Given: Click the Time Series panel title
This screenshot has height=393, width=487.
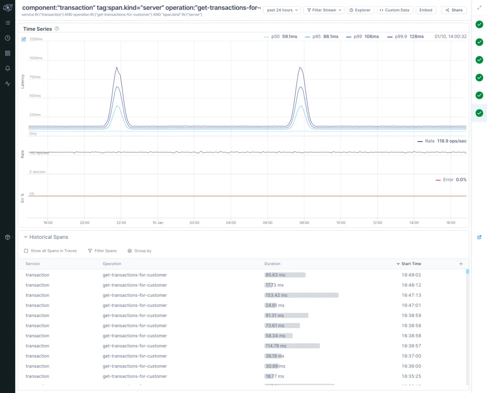Looking at the screenshot, I should 38,29.
